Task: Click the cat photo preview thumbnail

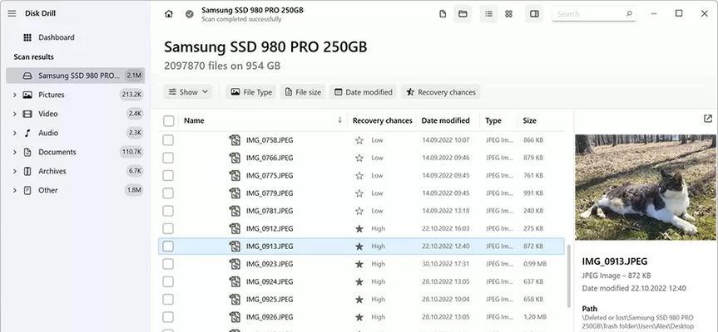Action: 645,188
